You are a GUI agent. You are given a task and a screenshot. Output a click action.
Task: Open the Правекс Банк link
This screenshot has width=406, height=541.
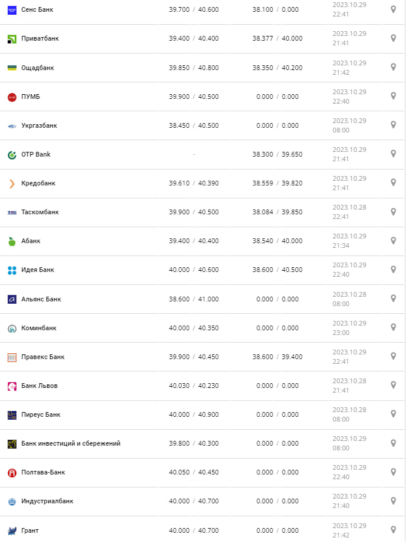click(x=42, y=357)
